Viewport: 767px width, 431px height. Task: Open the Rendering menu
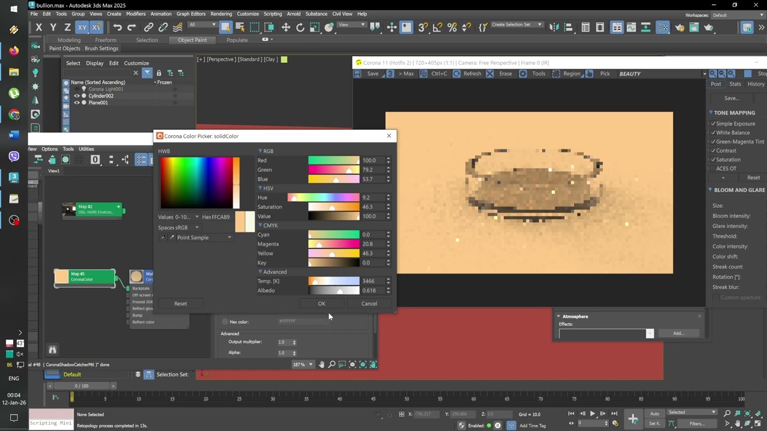[221, 14]
